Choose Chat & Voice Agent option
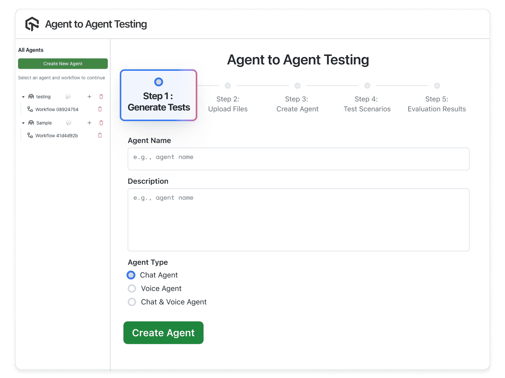Image resolution: width=505 pixels, height=378 pixels. pos(132,302)
